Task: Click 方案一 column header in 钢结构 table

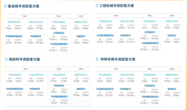Action: pos(26,69)
